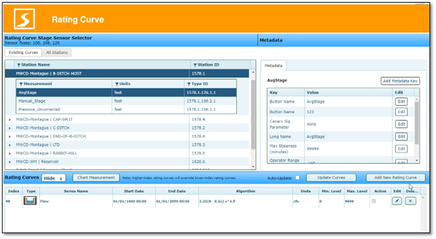Screen dimensions: 436x239
Task: Click the Units column filter icon
Action: [x=117, y=84]
